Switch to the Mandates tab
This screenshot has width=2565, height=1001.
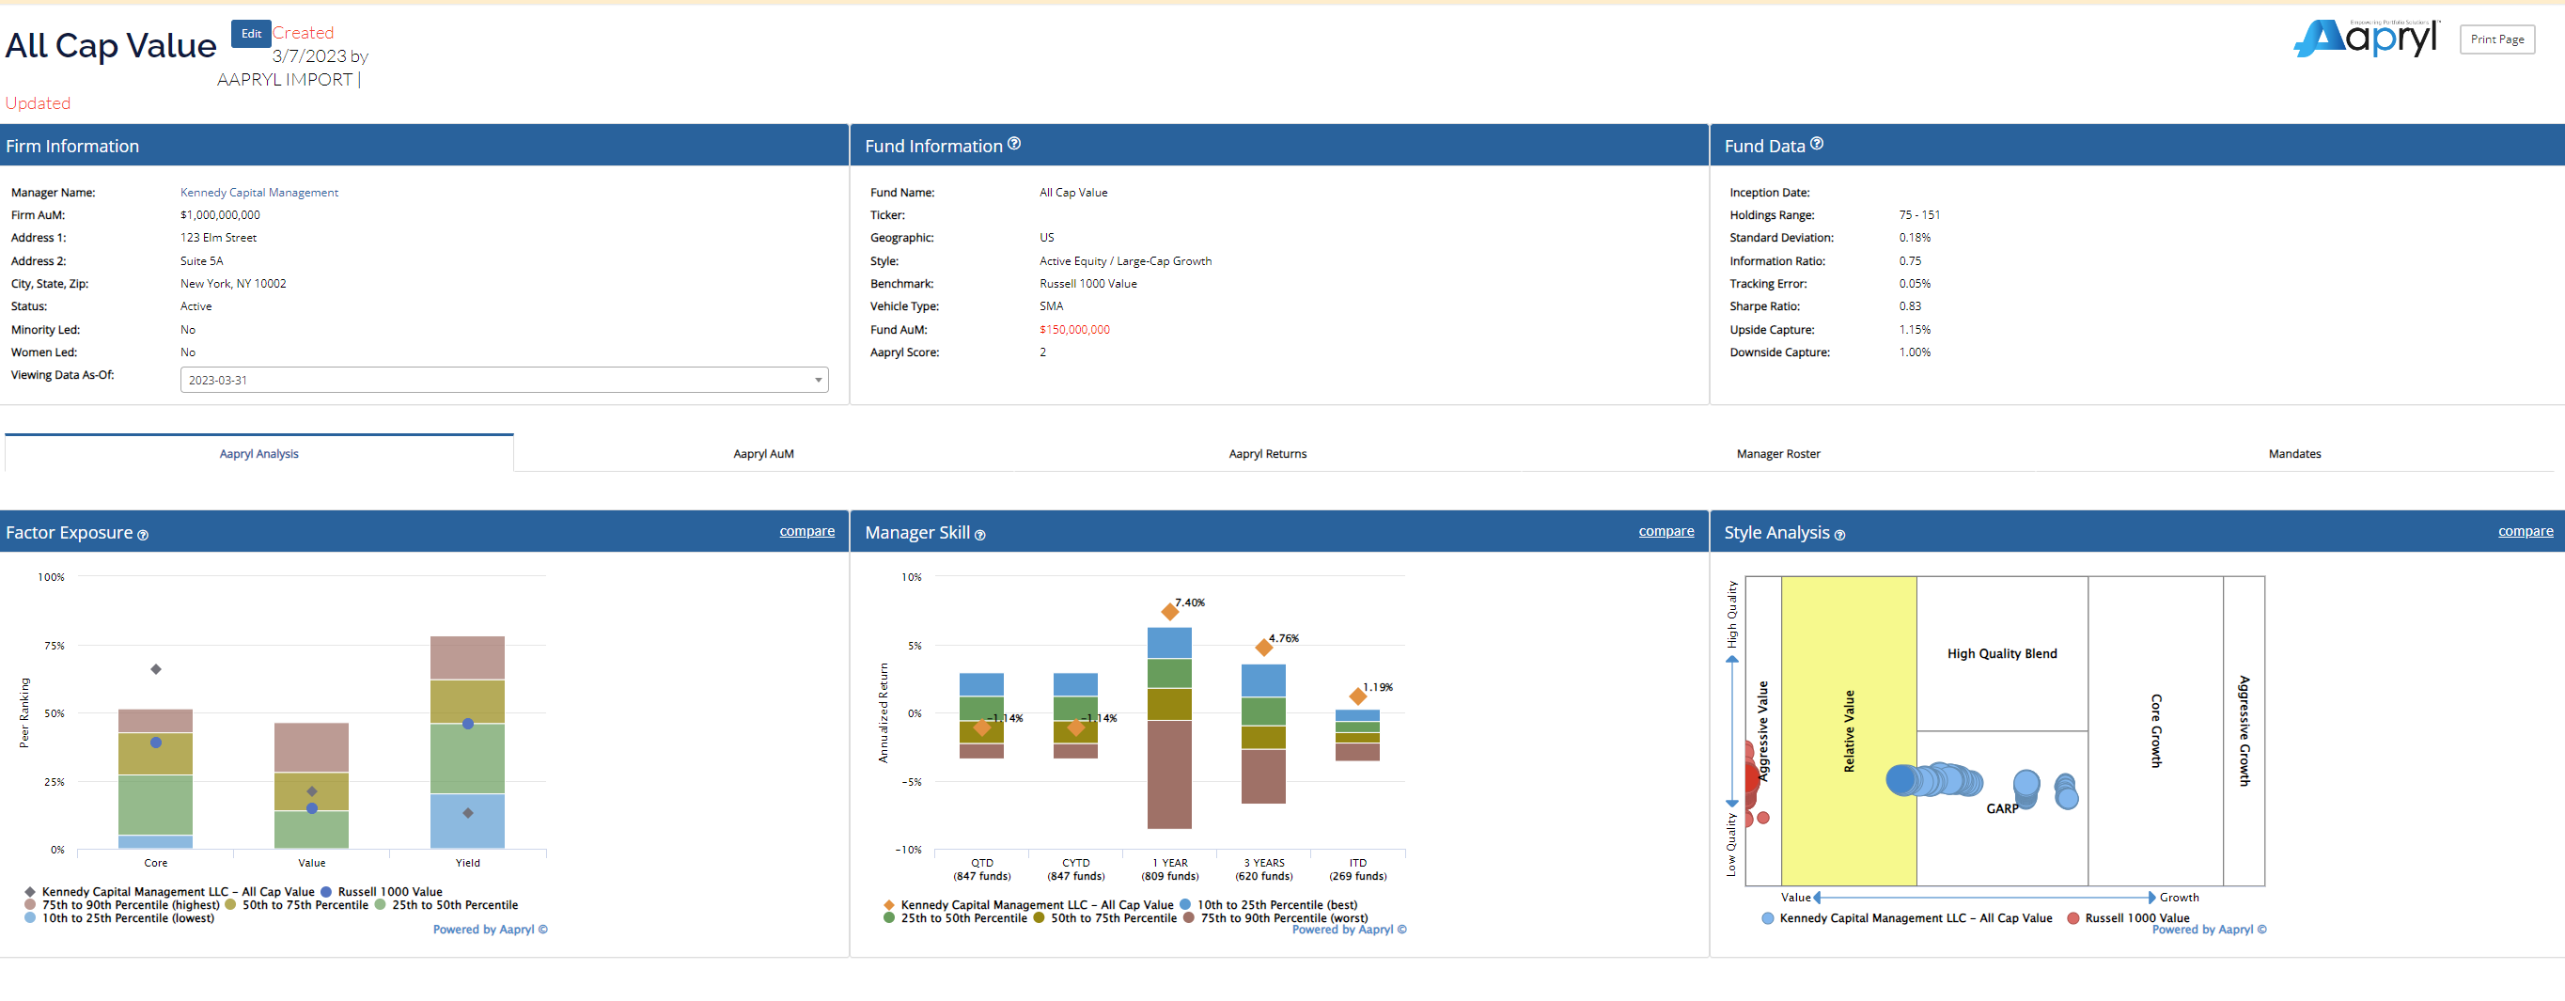(2294, 453)
